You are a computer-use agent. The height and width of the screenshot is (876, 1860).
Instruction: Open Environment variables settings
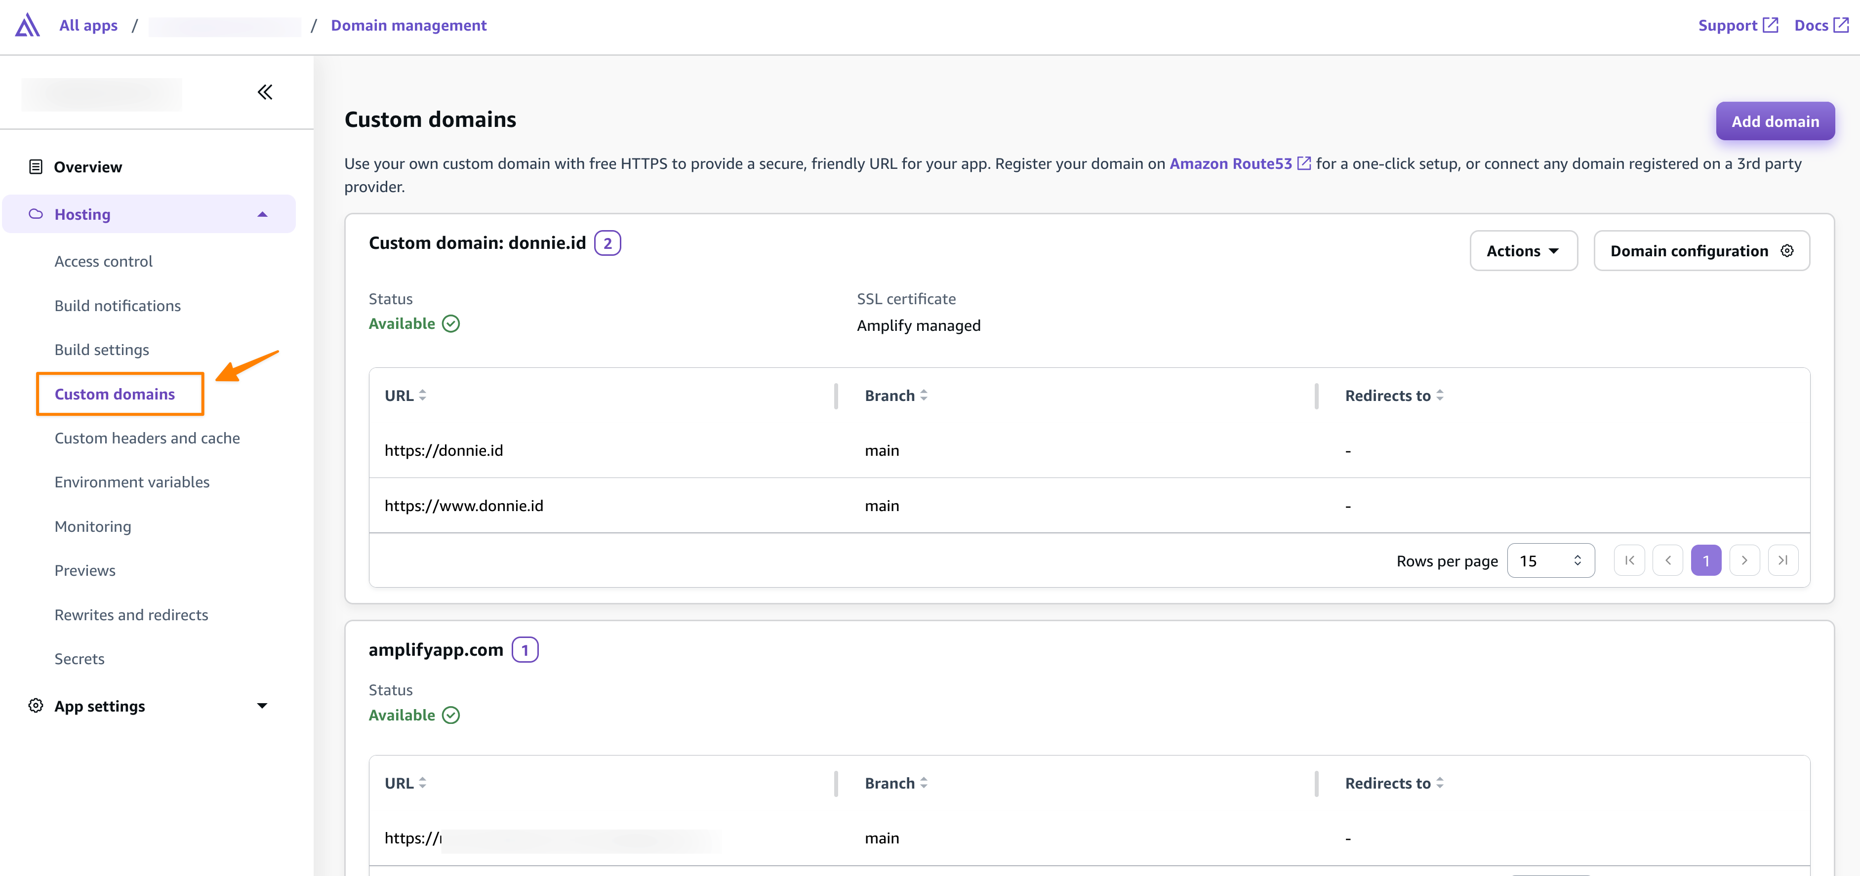pyautogui.click(x=132, y=481)
